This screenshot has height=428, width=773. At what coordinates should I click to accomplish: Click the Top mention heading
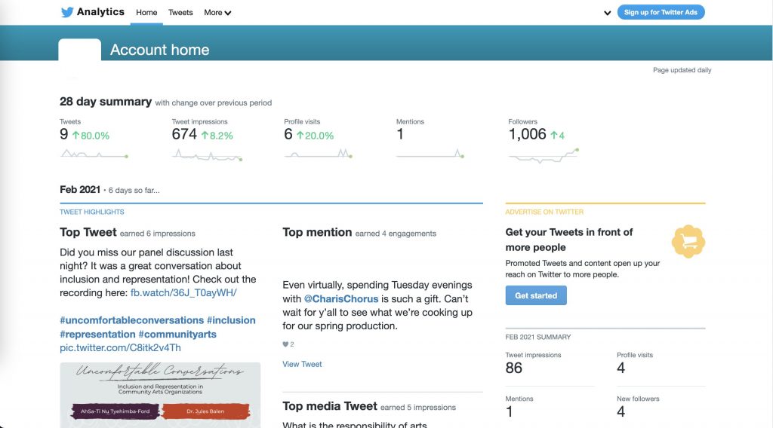pos(317,232)
